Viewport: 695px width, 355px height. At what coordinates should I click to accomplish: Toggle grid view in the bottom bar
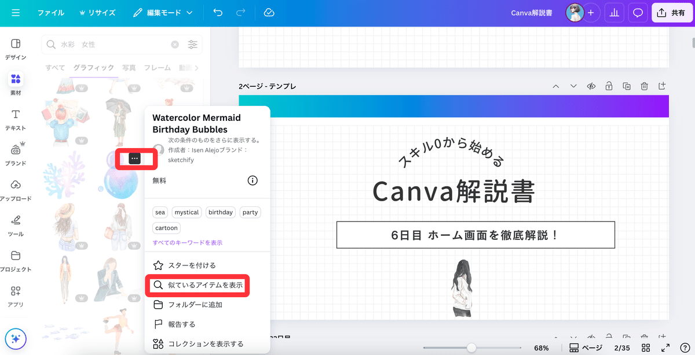[645, 348]
